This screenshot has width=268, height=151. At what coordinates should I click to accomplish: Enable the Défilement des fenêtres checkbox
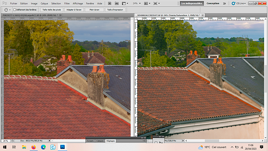(x=15, y=10)
